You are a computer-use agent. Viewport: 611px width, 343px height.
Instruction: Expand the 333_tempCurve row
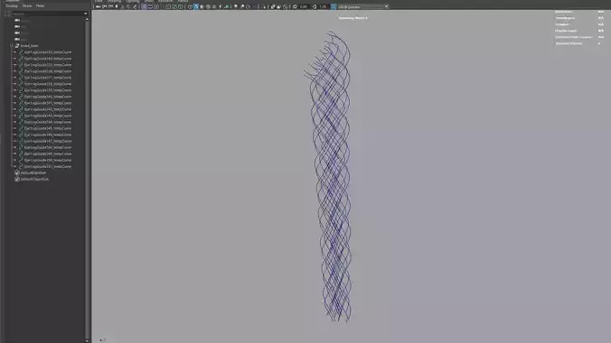(15, 51)
